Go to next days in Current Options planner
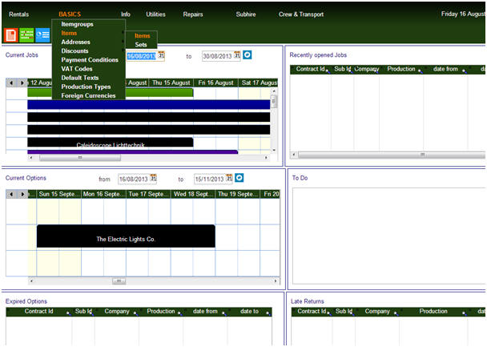 (22, 194)
